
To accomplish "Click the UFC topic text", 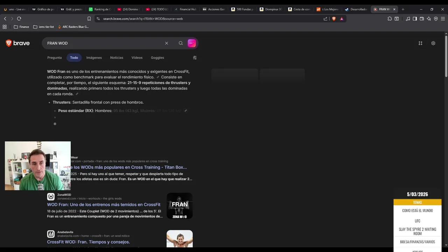I will click(418, 221).
